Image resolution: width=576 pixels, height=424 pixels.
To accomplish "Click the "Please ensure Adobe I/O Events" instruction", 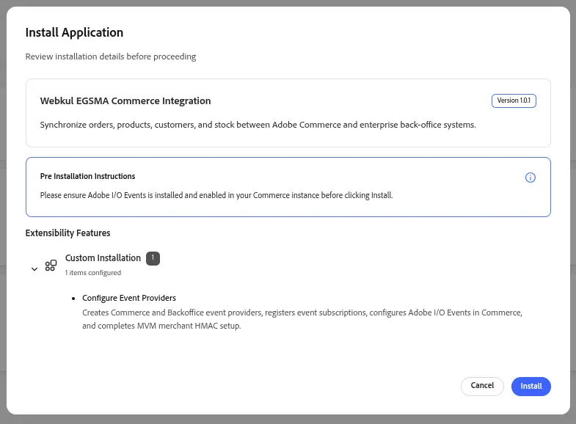I will [216, 195].
